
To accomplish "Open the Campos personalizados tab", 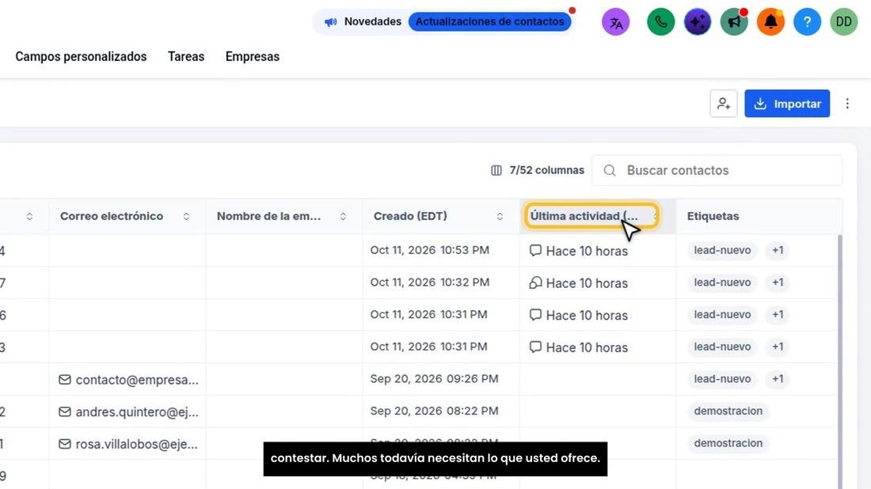I will [x=81, y=57].
